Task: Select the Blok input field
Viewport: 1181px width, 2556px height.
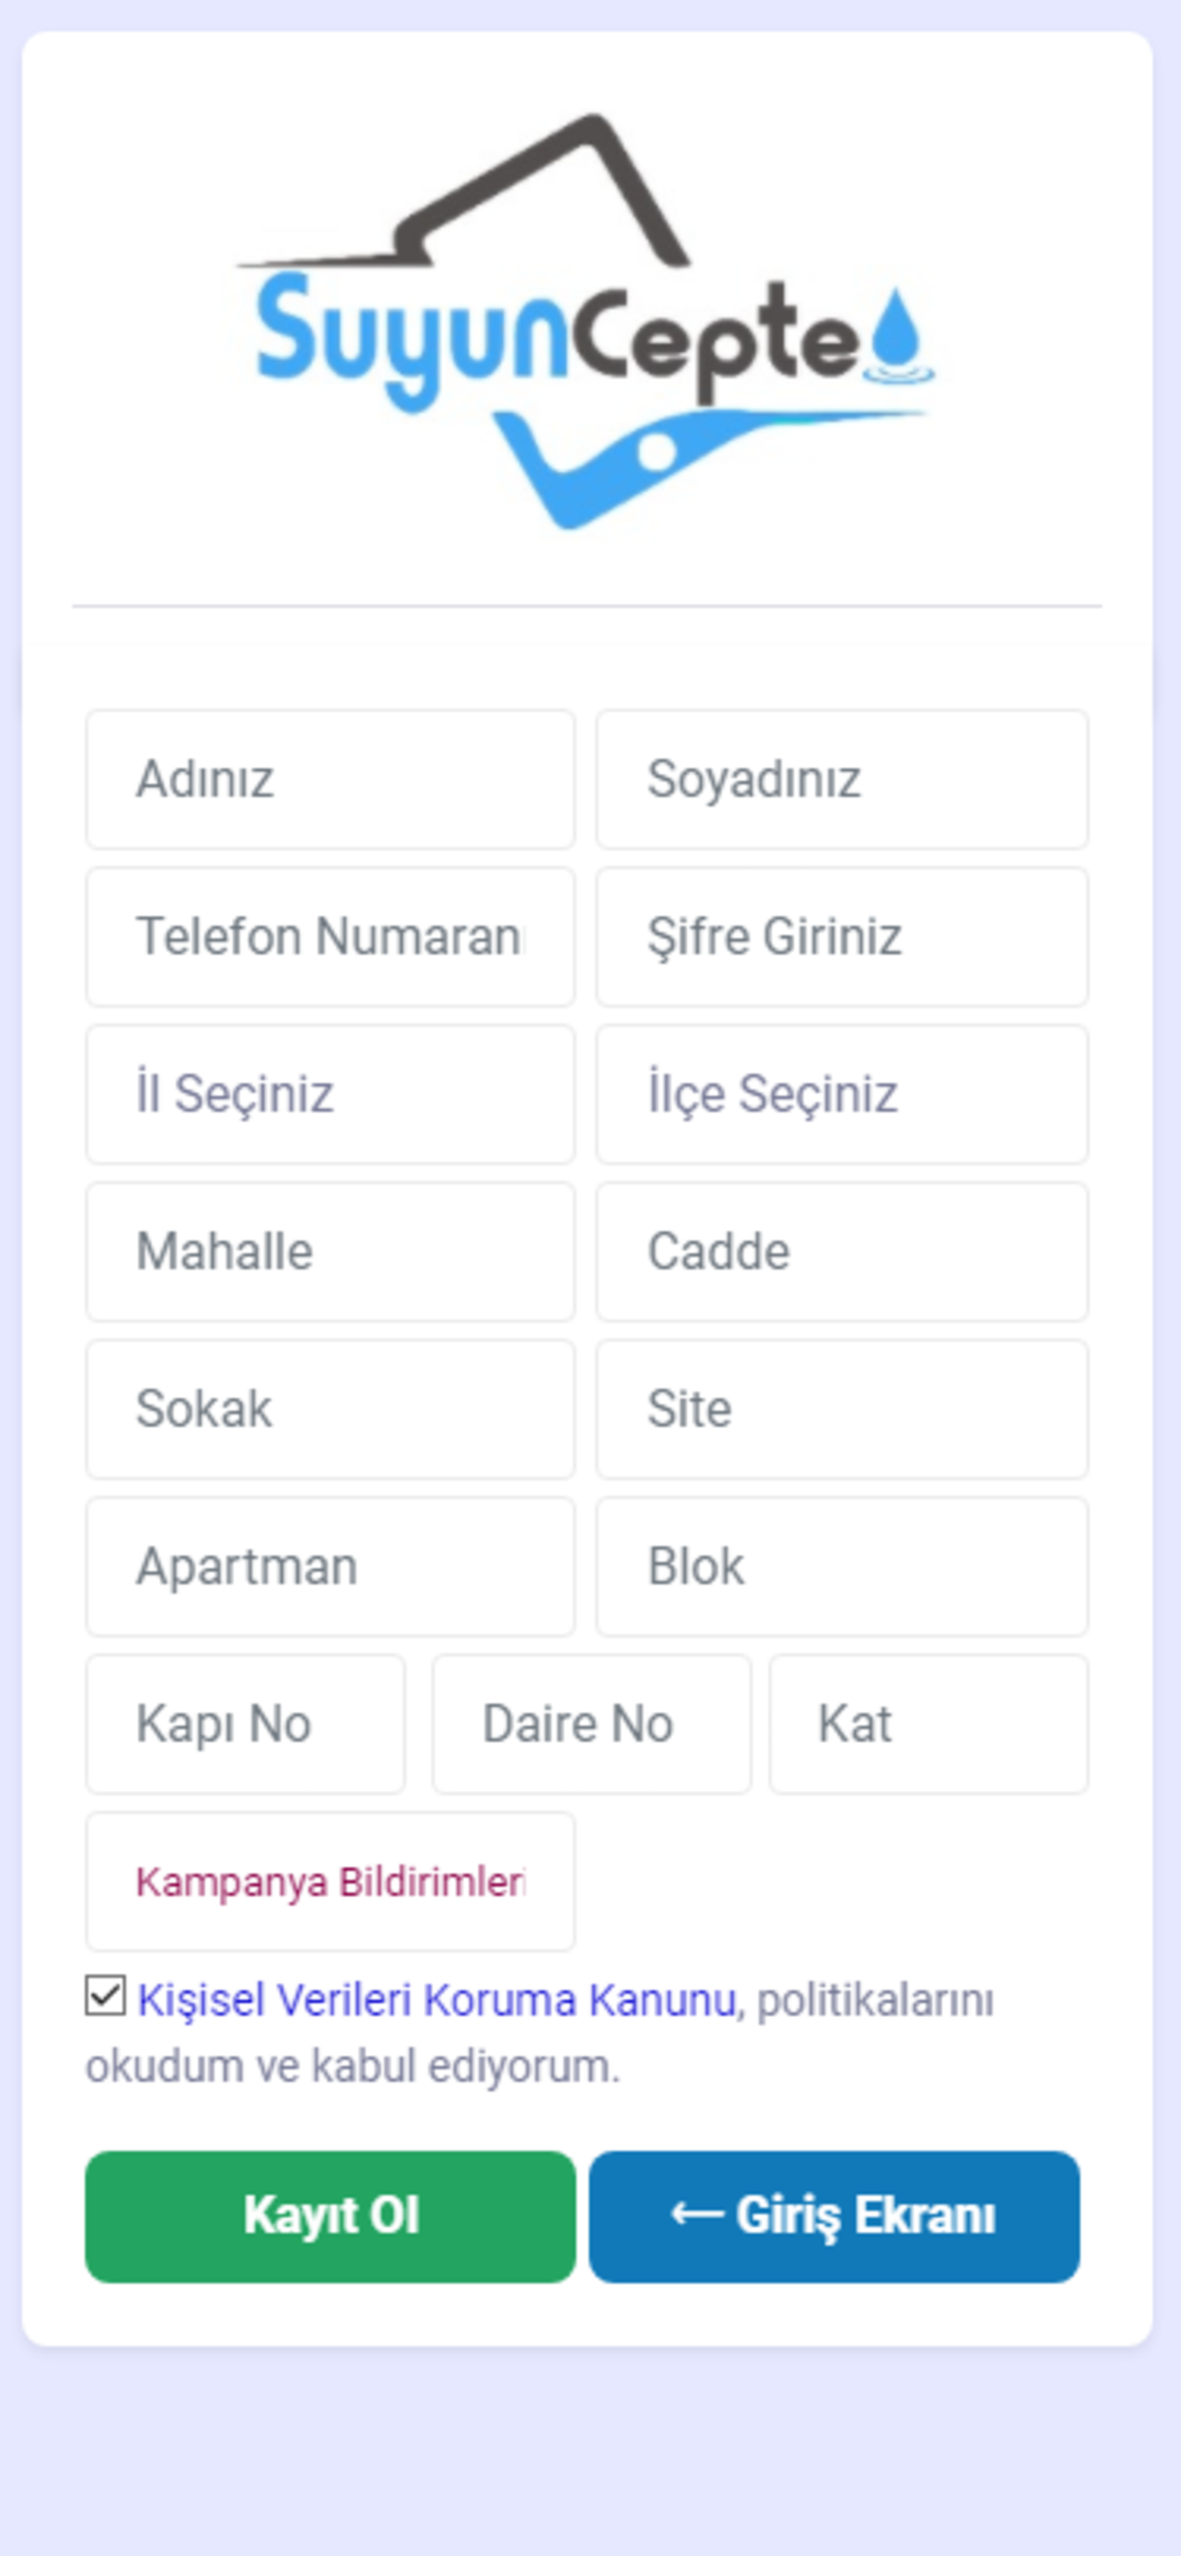Action: (x=842, y=1567)
